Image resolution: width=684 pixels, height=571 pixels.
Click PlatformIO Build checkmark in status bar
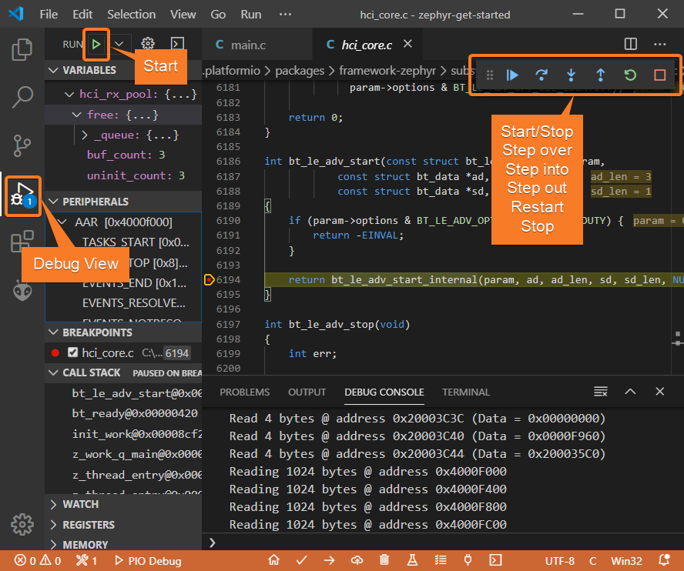301,560
